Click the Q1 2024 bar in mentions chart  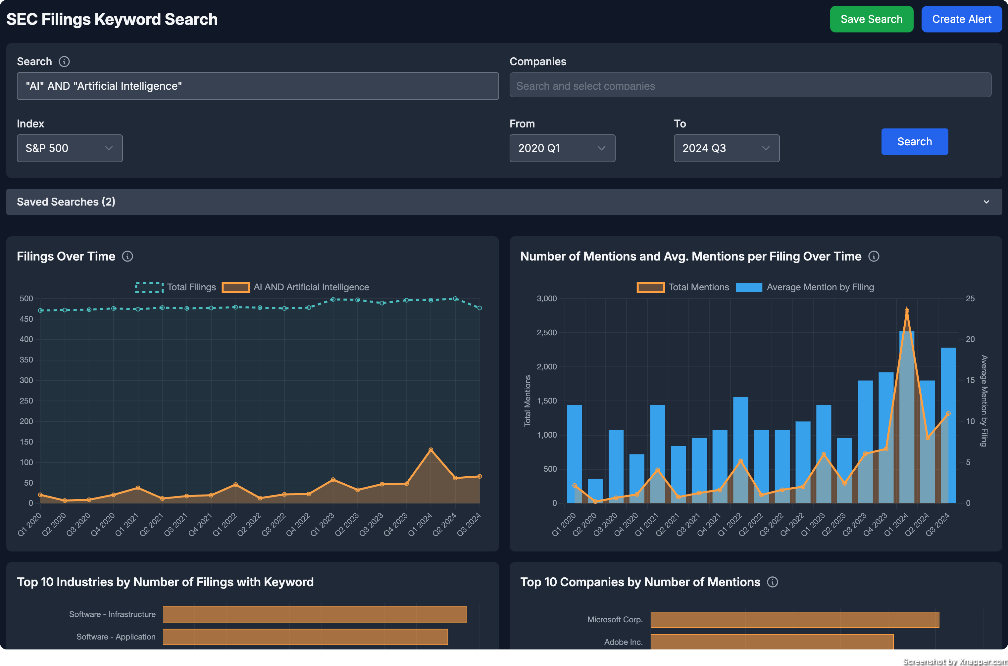point(907,417)
